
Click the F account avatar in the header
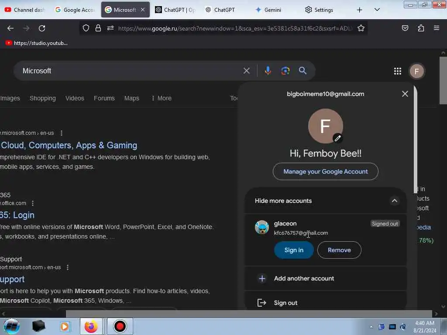(417, 71)
